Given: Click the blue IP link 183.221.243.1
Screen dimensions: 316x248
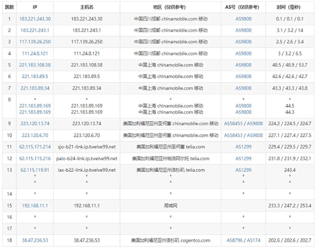Looking at the screenshot, I should pos(35,30).
